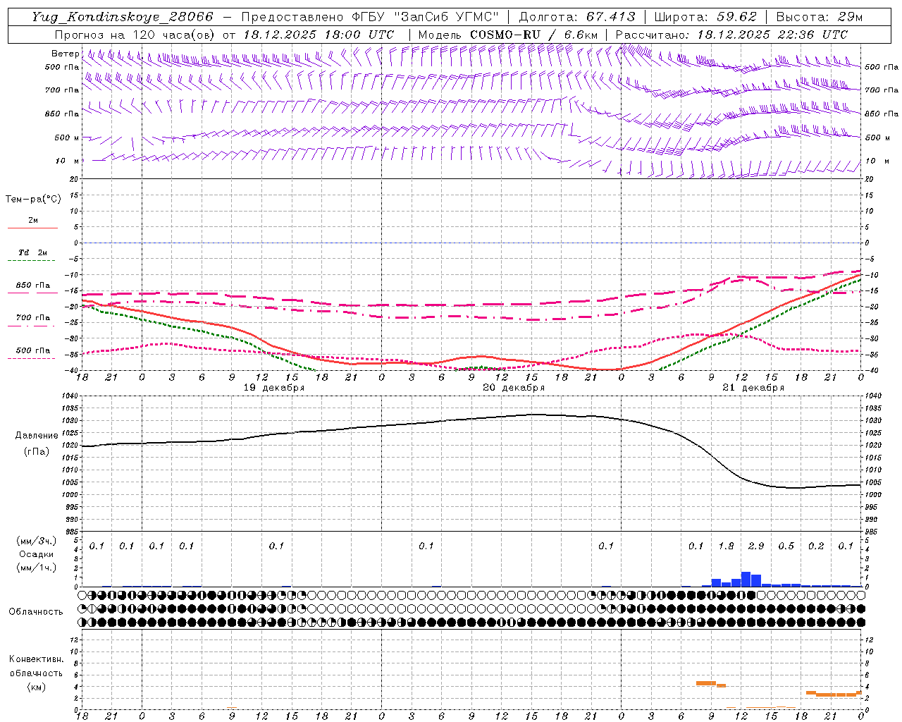
Task: Click the Давление pressure panel label
Action: pos(37,436)
